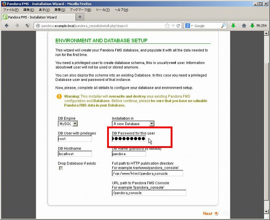Click the Next link
270x220 pixels.
click(x=208, y=213)
